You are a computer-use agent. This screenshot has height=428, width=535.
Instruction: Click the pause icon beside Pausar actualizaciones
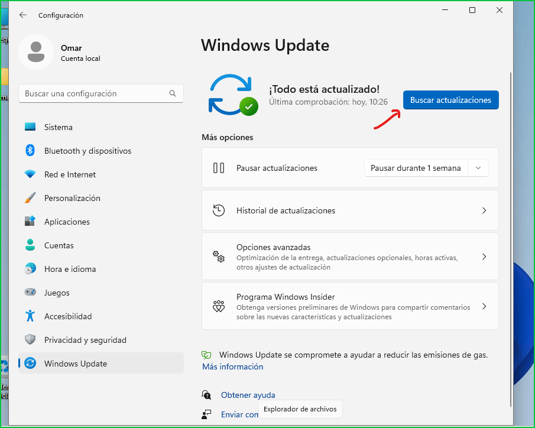(x=219, y=168)
